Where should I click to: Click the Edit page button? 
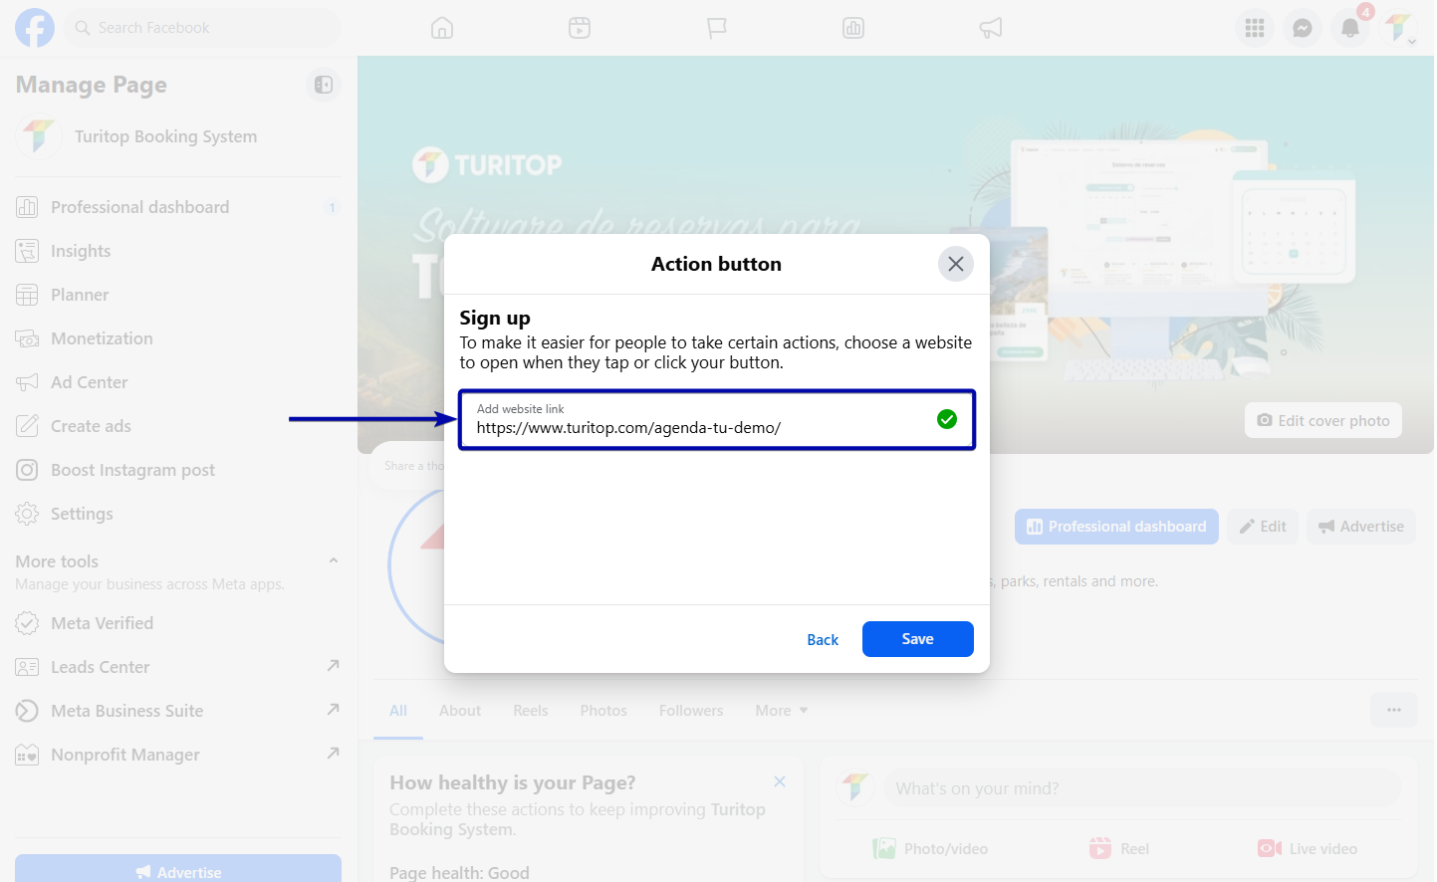pos(1263,527)
